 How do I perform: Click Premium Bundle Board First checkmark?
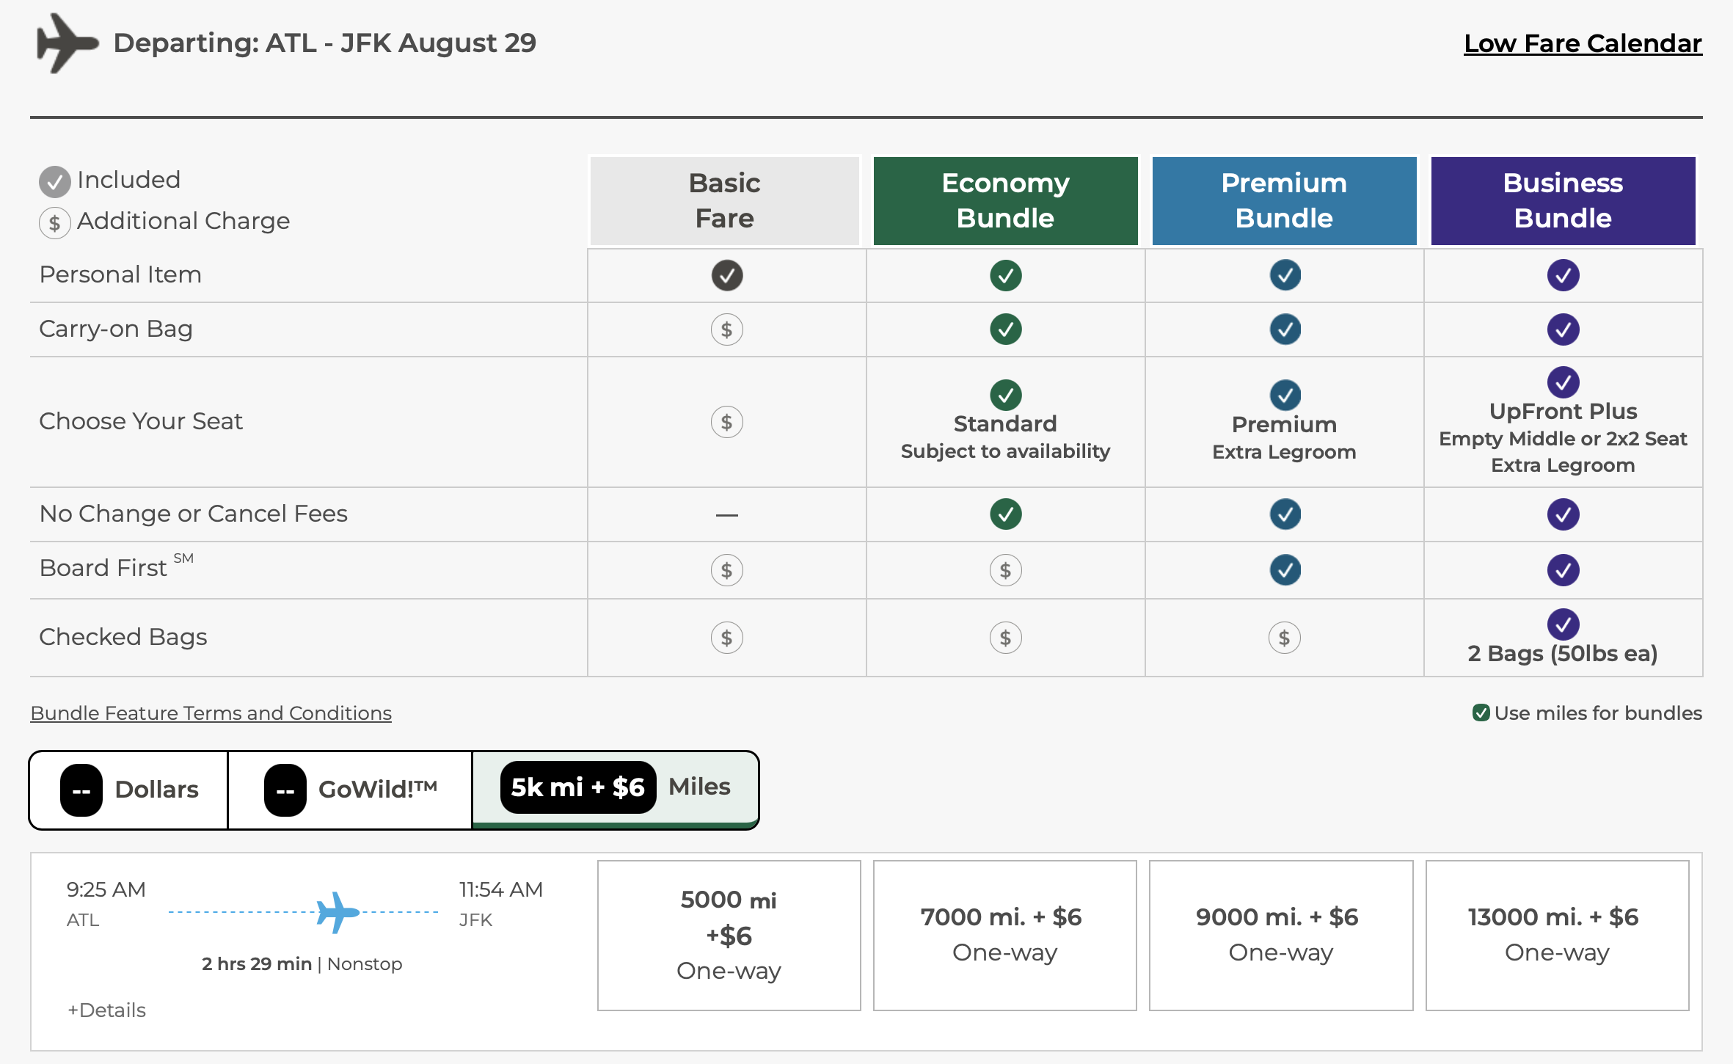pyautogui.click(x=1285, y=570)
